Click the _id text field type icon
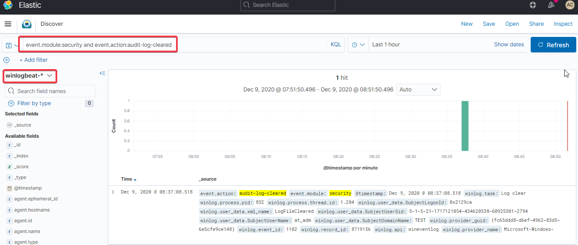This screenshot has width=578, height=245. pos(9,145)
